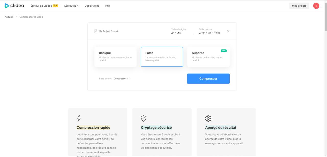Go to the Prix page
This screenshot has width=327, height=157.
108,6
